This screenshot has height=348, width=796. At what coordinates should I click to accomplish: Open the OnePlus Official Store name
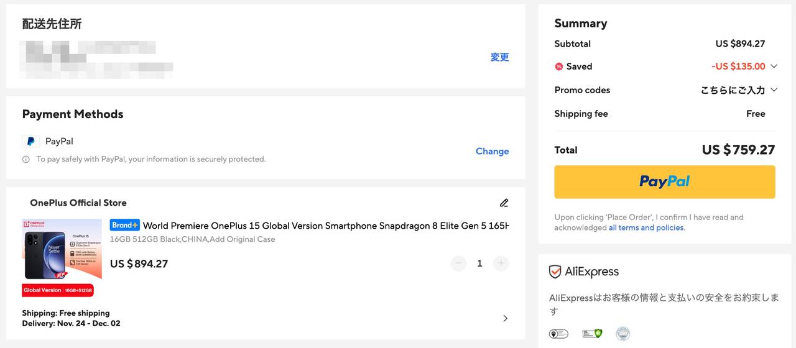pyautogui.click(x=78, y=203)
